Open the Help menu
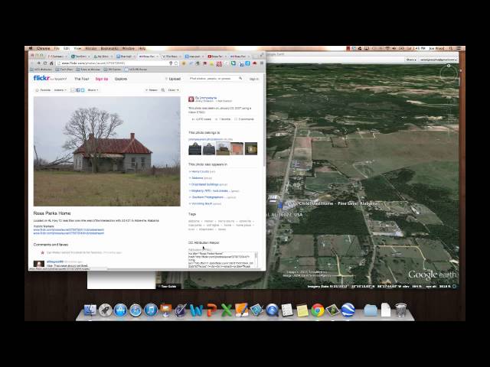490x367 pixels. tap(142, 48)
